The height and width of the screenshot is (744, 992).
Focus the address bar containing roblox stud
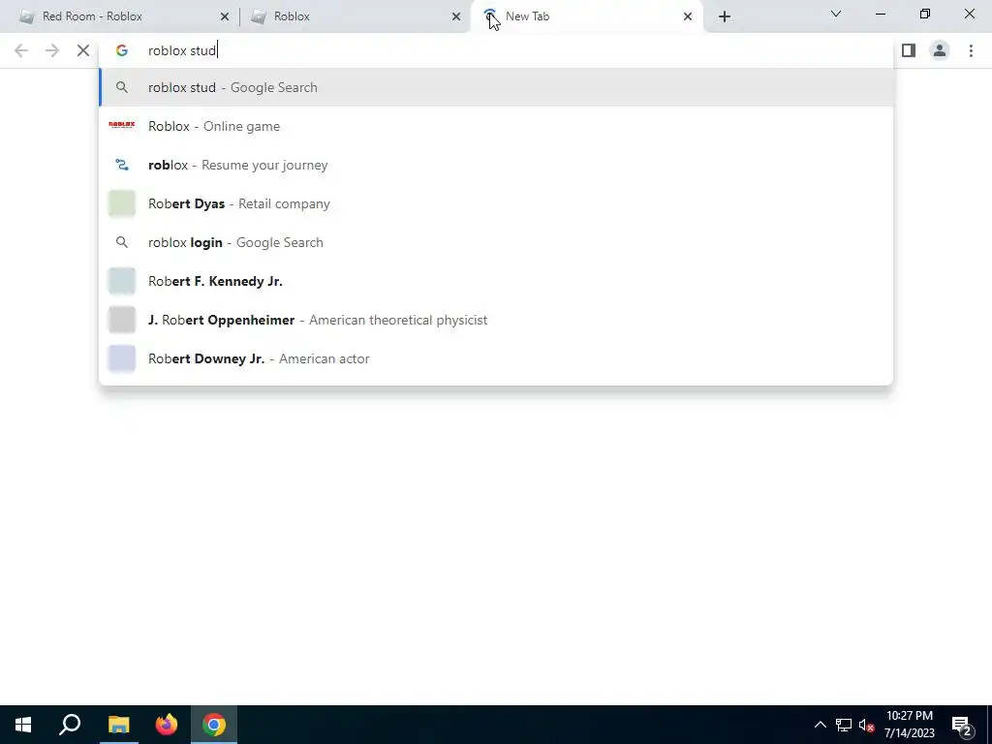click(x=497, y=50)
